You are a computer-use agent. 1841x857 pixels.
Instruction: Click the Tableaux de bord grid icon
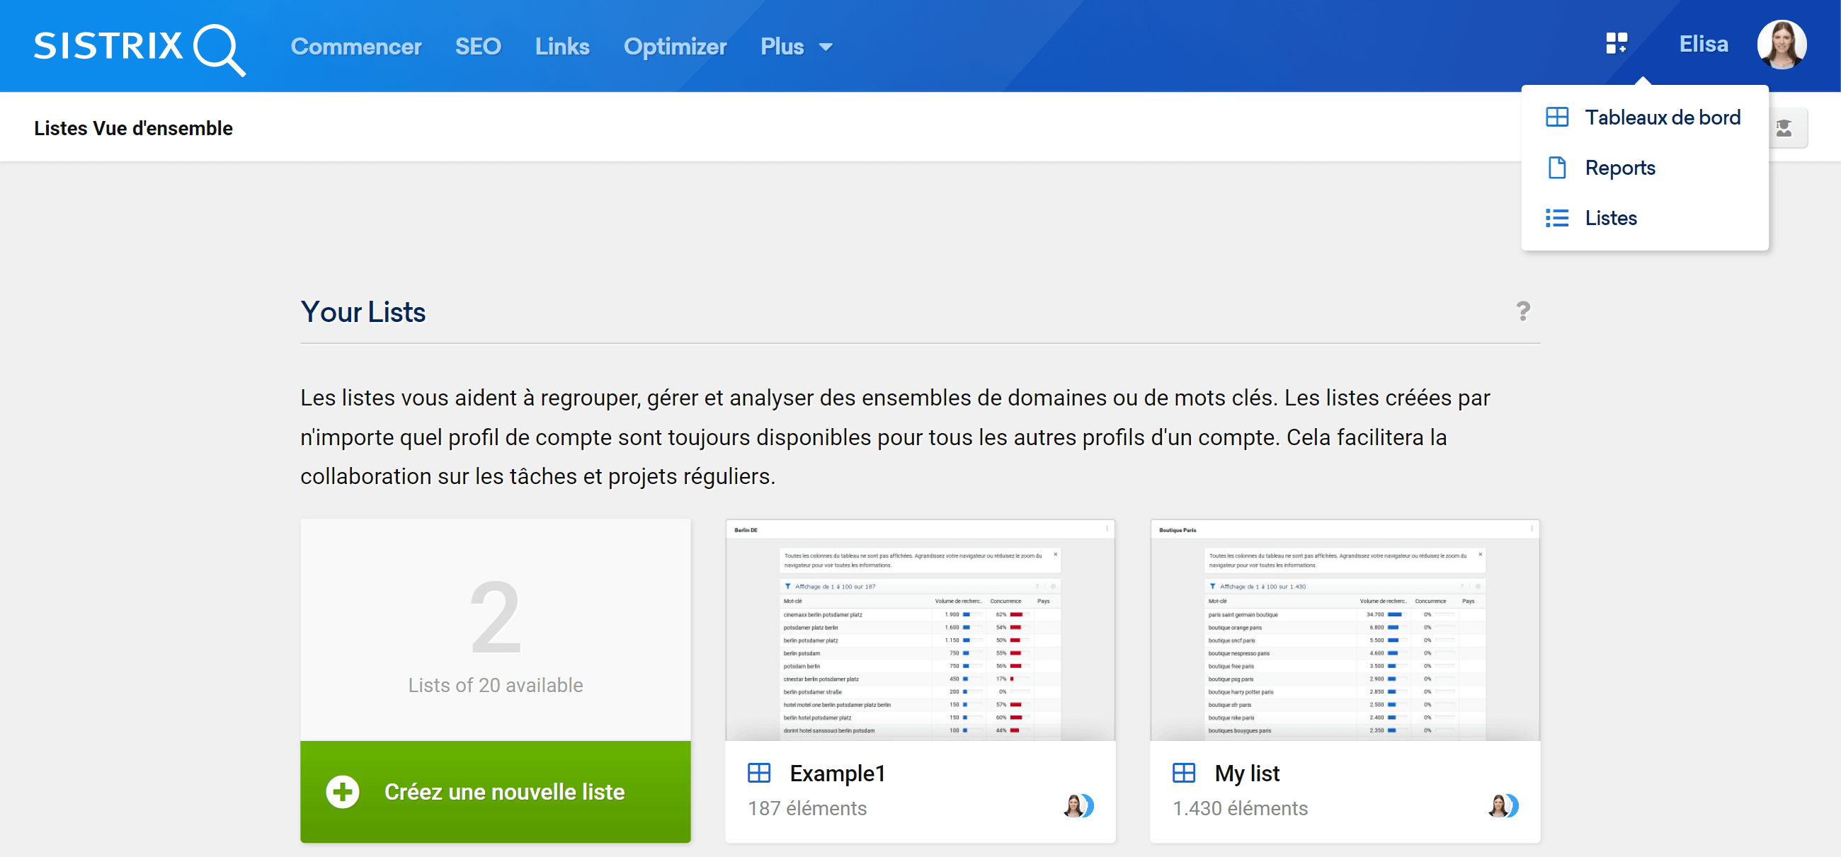1556,117
